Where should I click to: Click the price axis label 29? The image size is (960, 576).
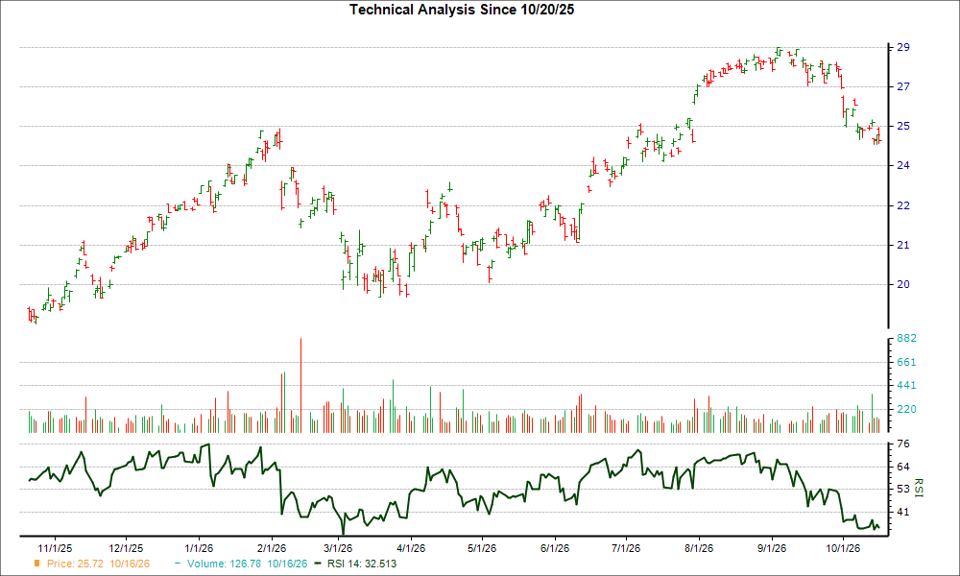coord(903,47)
